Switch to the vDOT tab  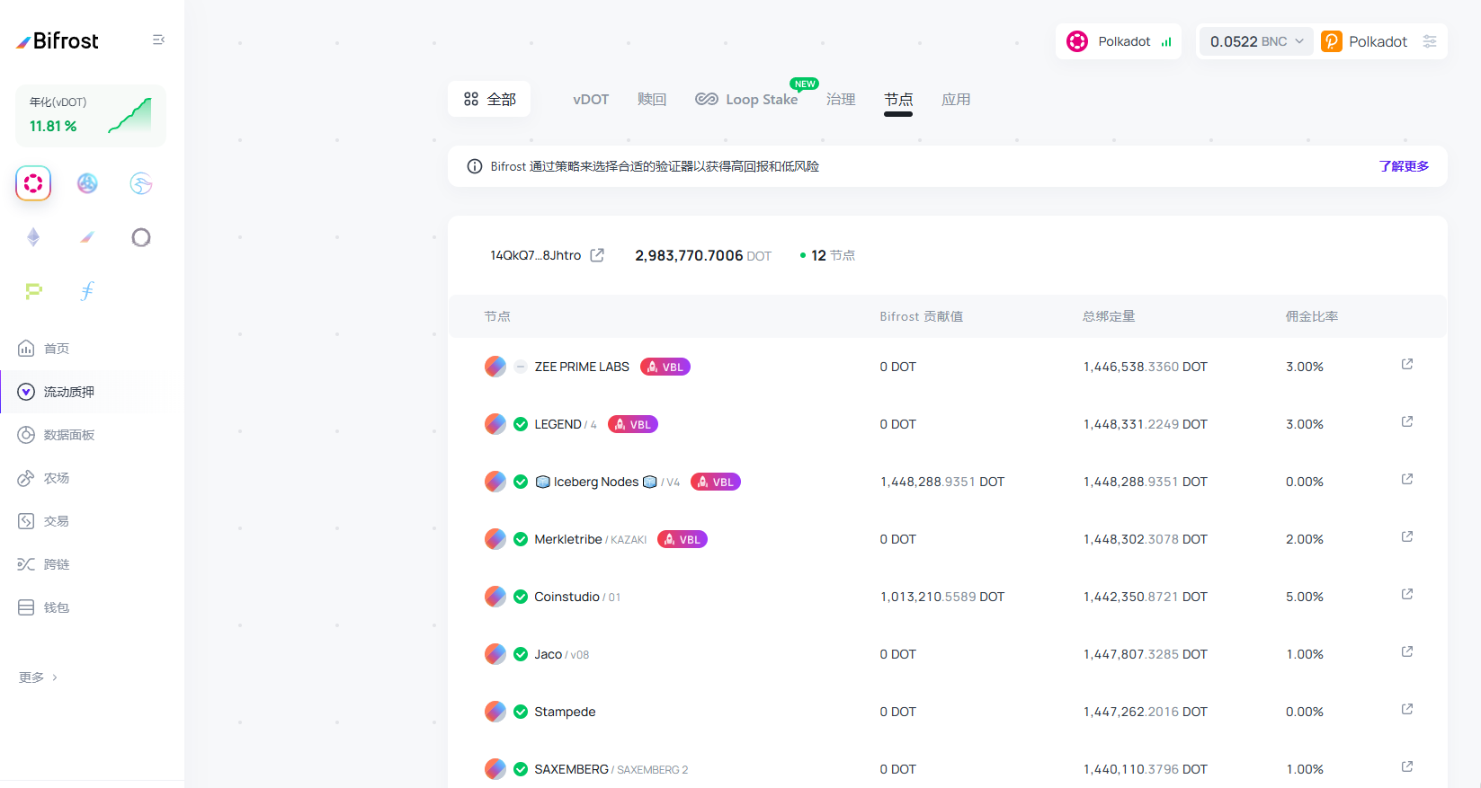[x=591, y=99]
